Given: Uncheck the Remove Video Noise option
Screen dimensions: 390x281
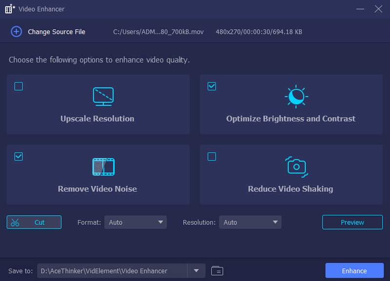Looking at the screenshot, I should click(18, 157).
